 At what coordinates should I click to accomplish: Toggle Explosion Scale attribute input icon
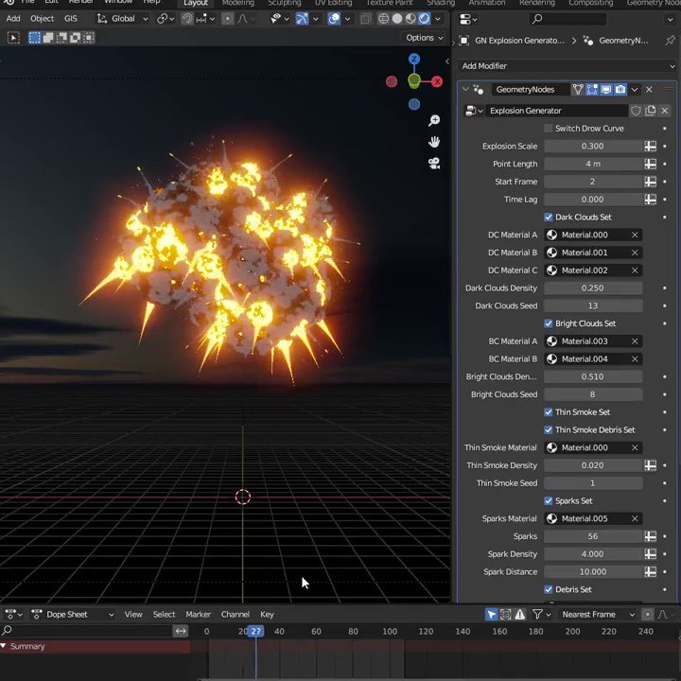pyautogui.click(x=650, y=147)
